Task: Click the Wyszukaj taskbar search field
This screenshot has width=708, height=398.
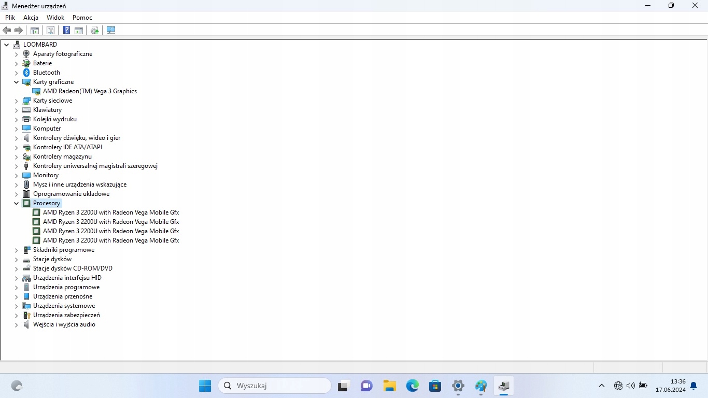Action: pyautogui.click(x=275, y=386)
